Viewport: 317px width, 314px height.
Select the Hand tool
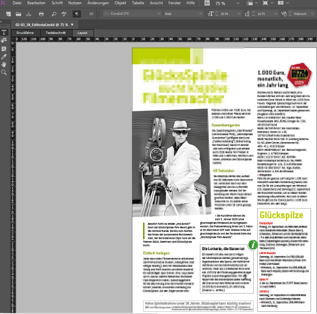(x=4, y=64)
